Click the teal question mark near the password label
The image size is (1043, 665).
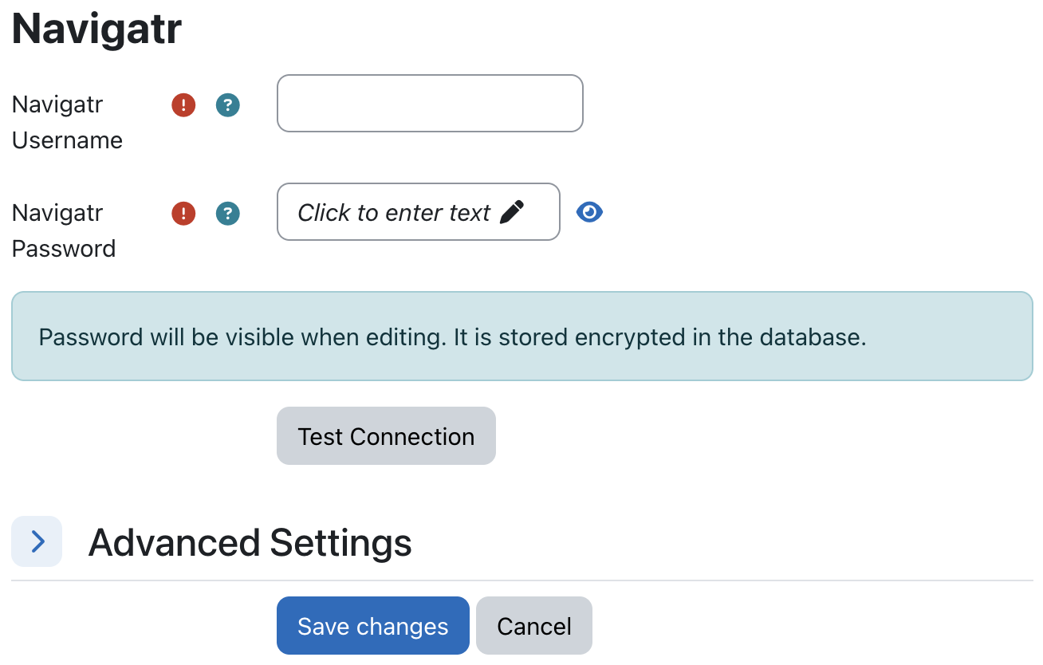click(227, 213)
